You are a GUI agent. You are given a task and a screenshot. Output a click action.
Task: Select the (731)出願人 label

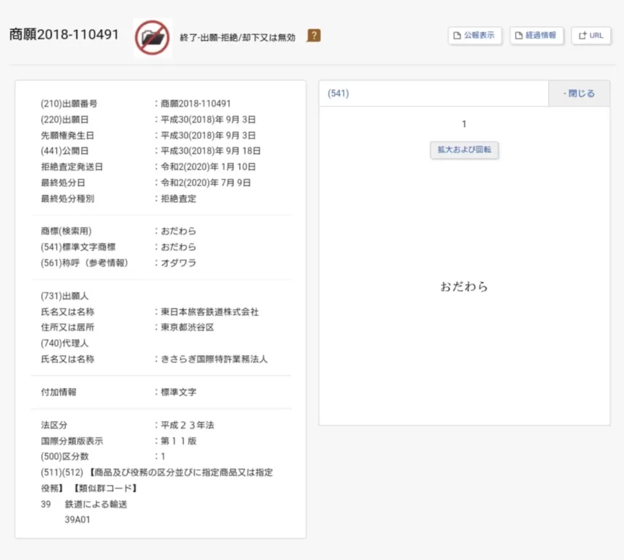click(64, 296)
